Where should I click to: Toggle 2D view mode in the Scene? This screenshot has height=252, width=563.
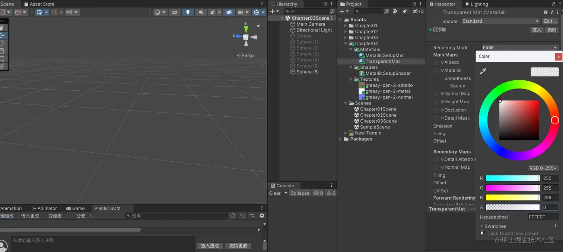(x=174, y=12)
